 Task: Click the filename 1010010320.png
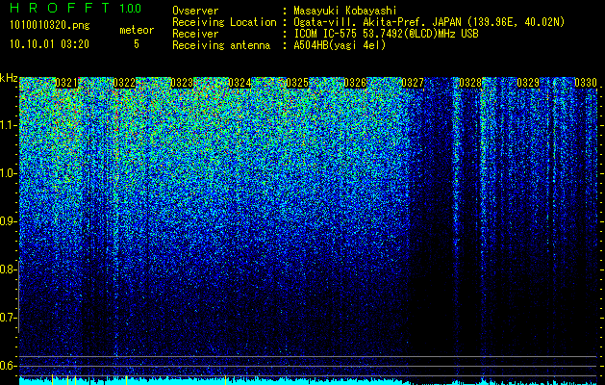point(50,26)
